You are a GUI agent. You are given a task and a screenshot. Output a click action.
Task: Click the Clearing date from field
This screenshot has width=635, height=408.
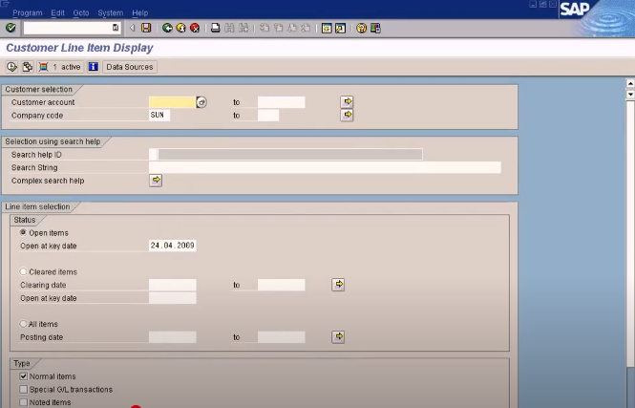coord(173,285)
